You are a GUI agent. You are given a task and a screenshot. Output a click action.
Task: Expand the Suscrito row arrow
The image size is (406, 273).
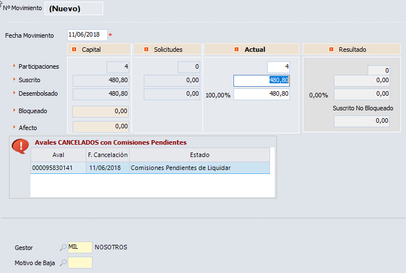pos(14,80)
